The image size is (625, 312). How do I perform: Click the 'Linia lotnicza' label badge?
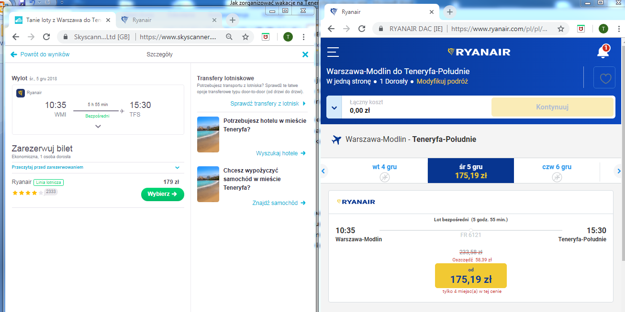[48, 183]
